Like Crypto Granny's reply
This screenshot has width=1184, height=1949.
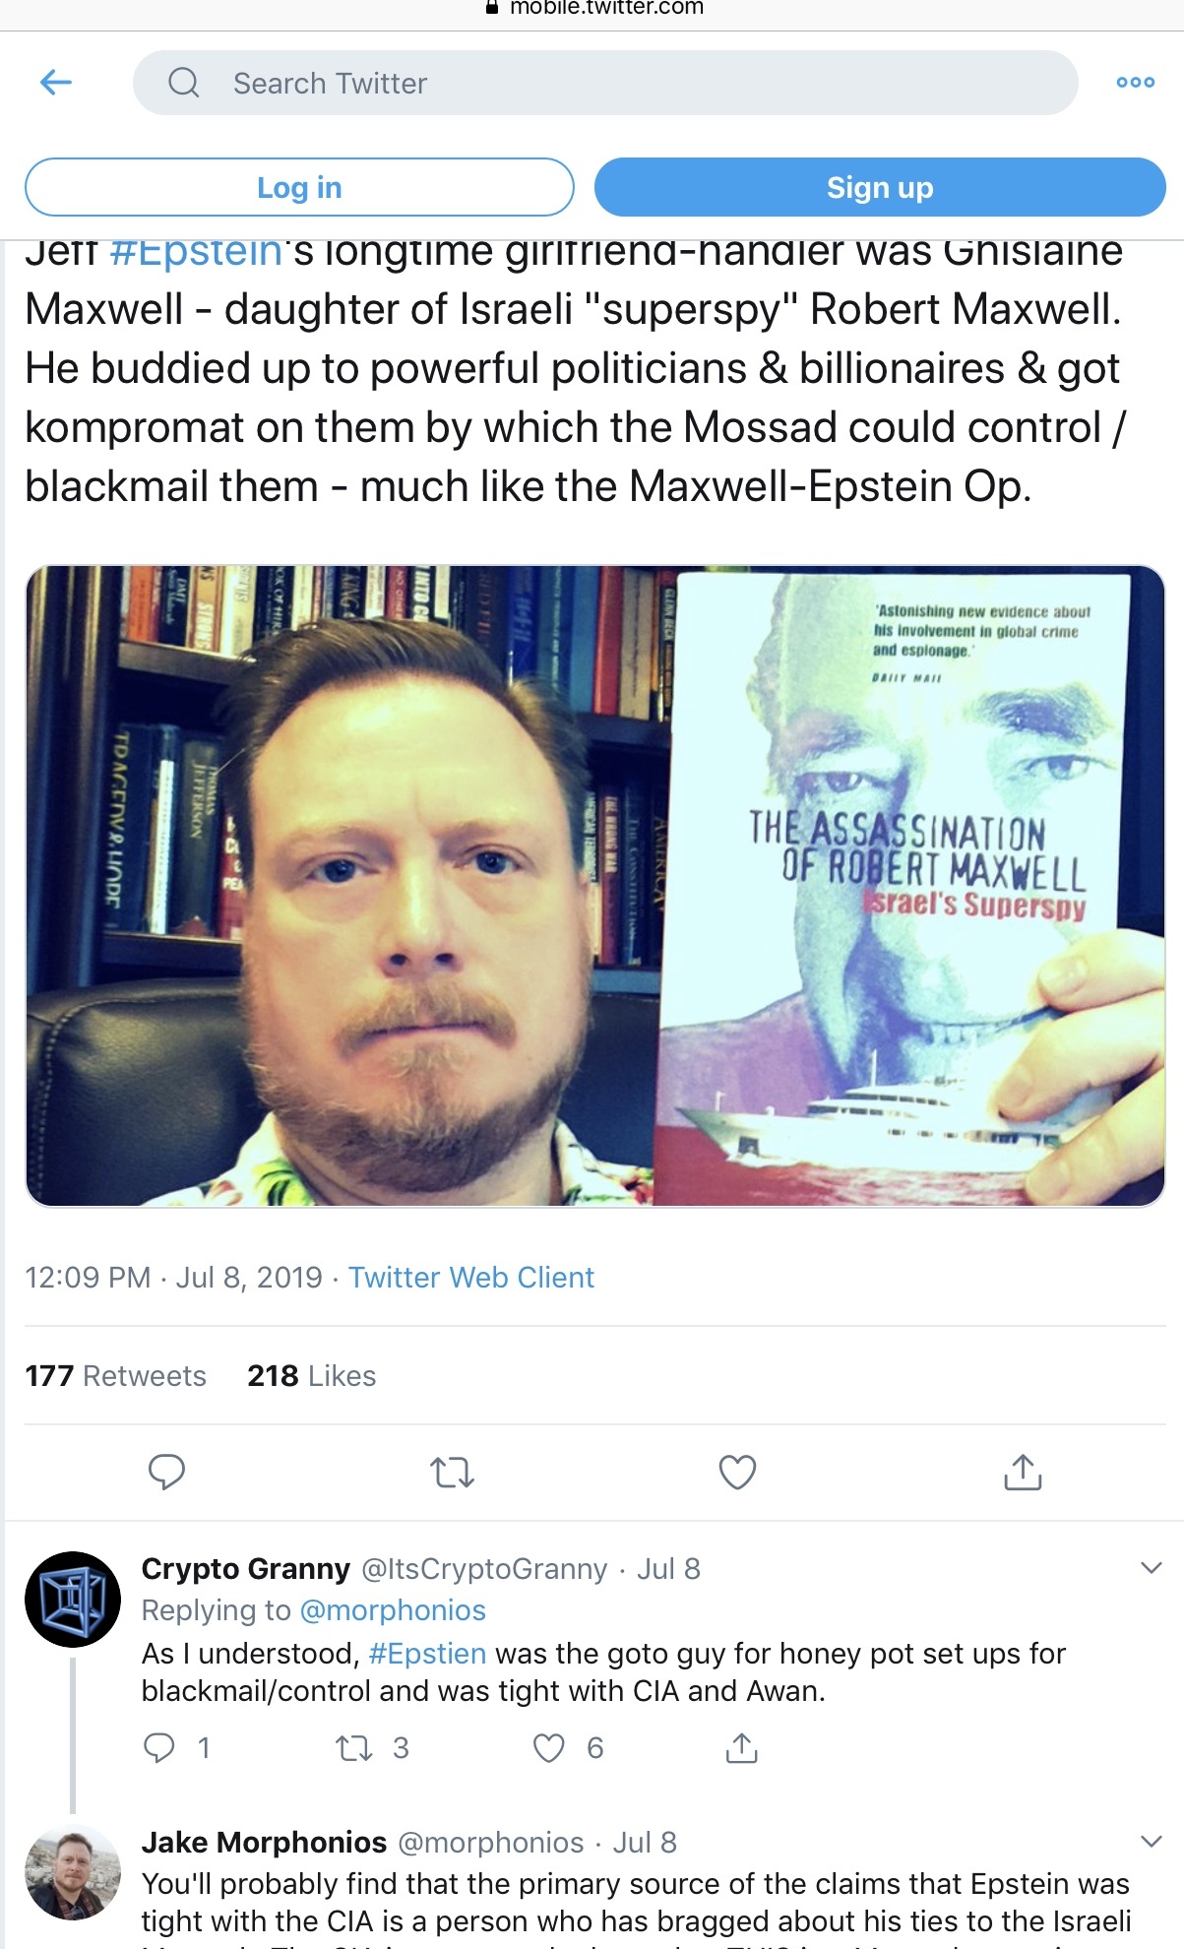(548, 1748)
